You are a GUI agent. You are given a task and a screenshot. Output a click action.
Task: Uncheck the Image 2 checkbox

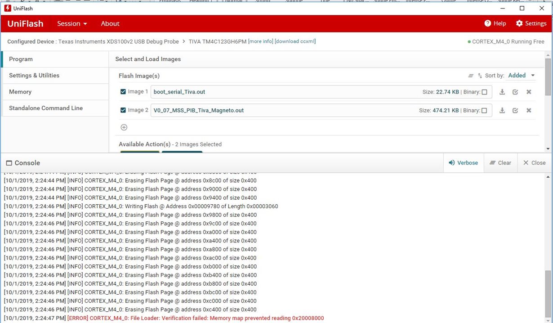[x=123, y=110]
